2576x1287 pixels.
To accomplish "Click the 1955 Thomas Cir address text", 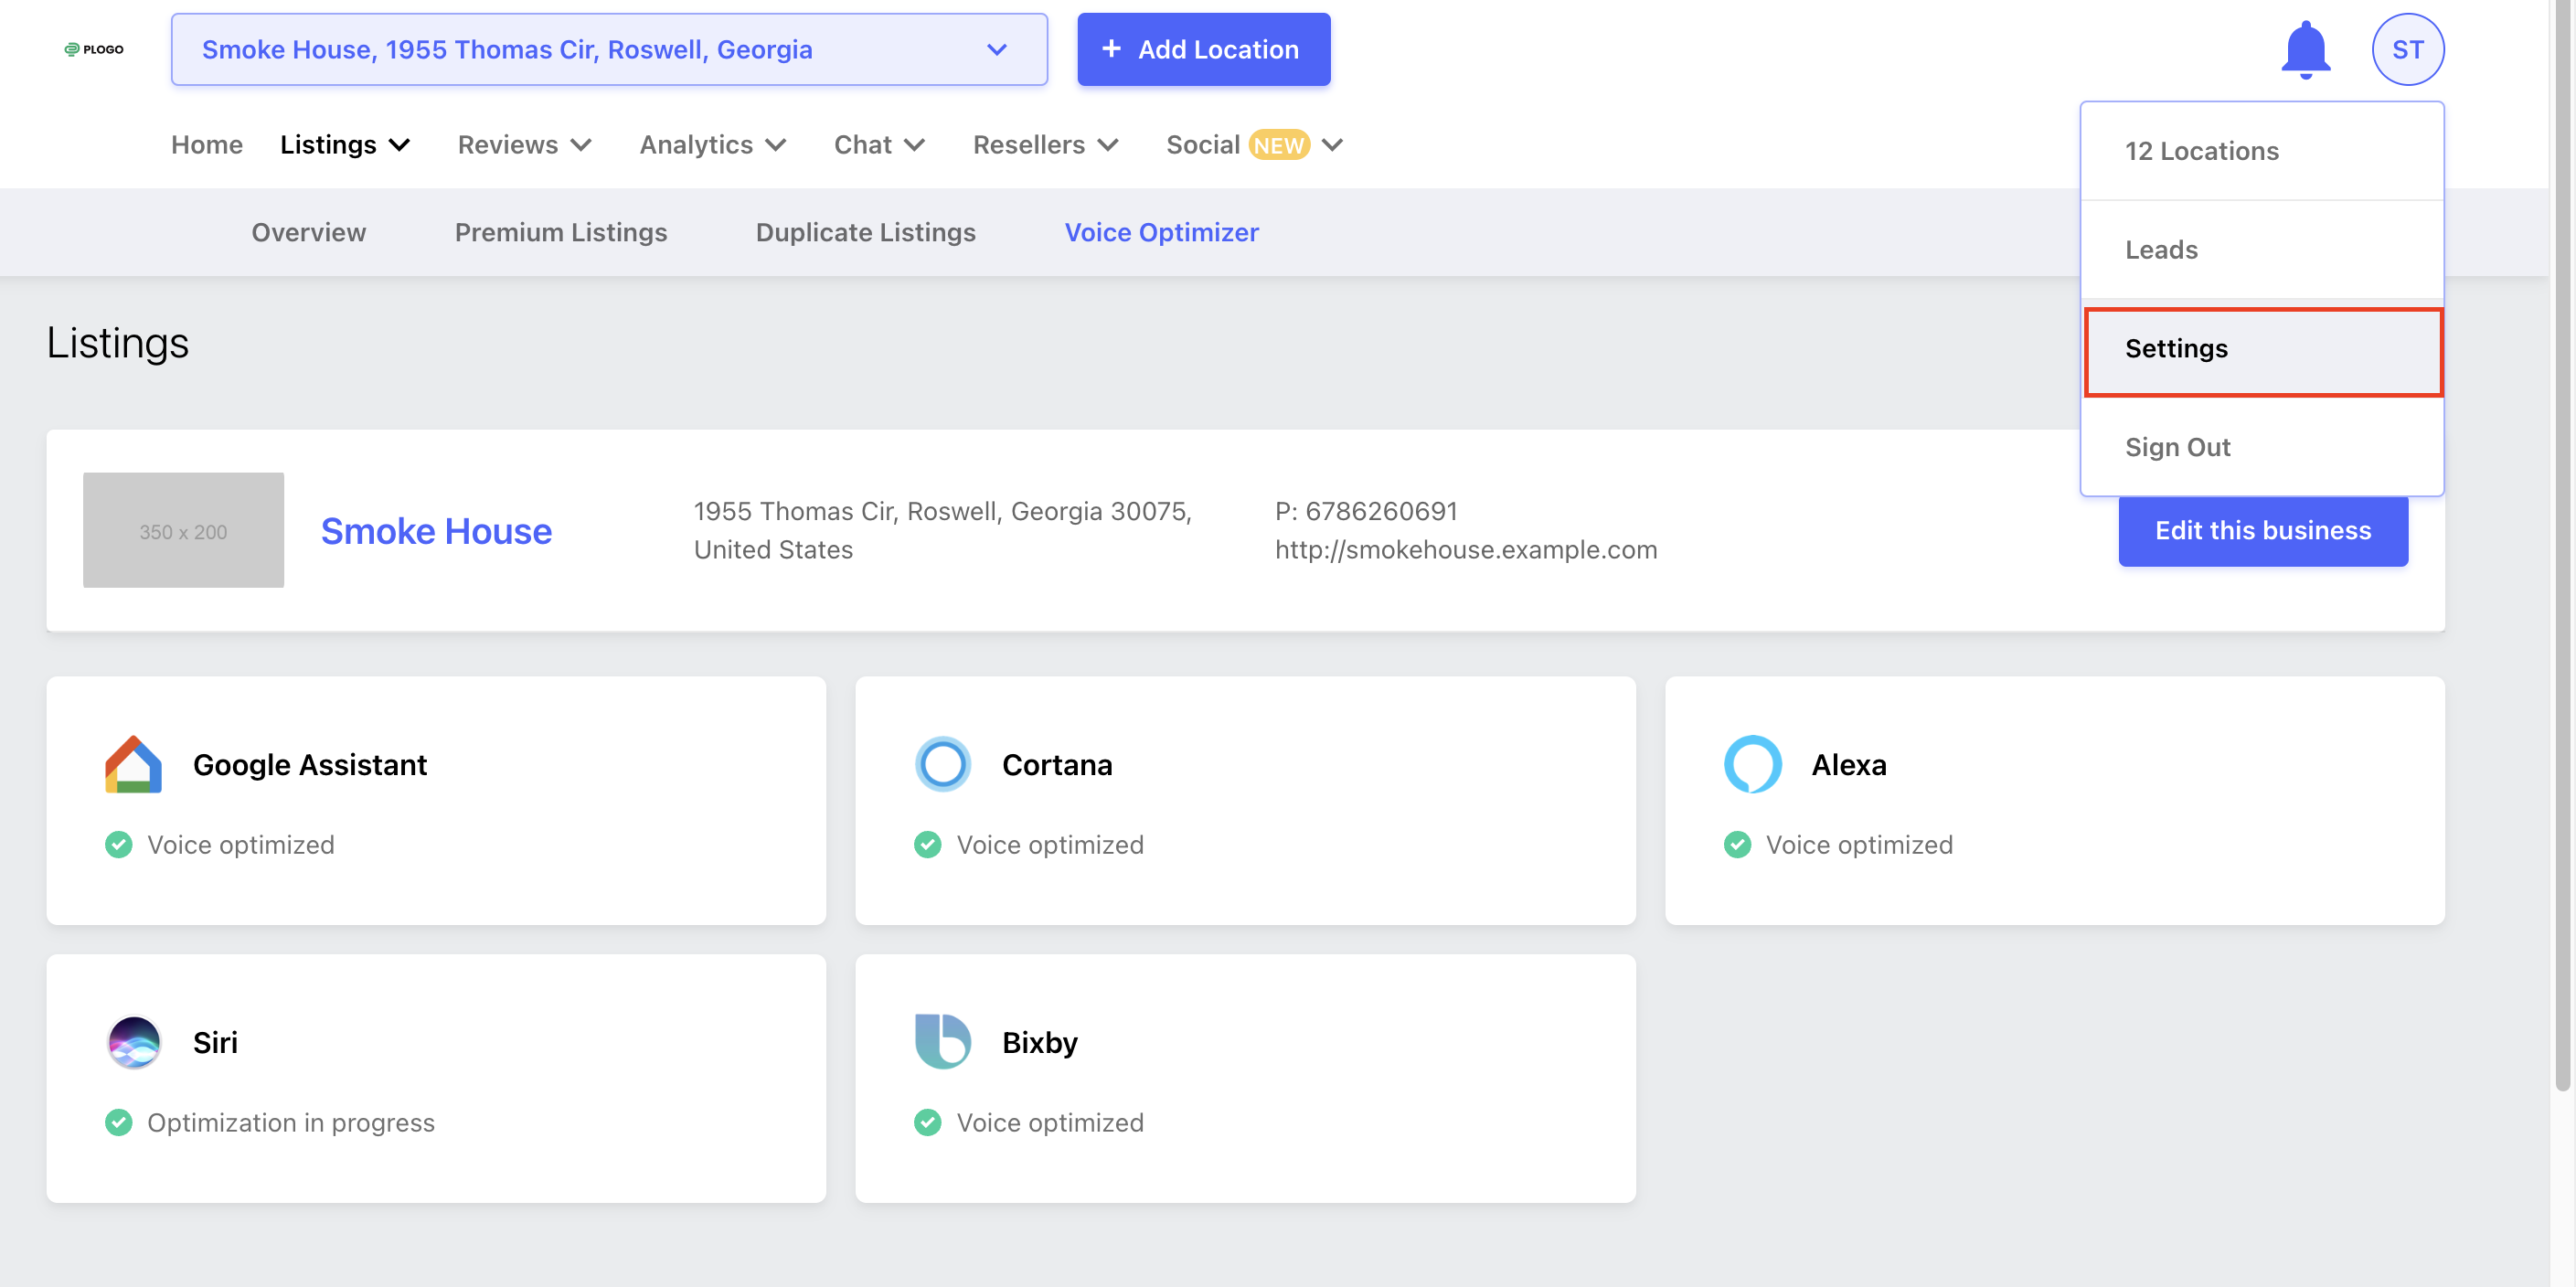I will tap(943, 530).
